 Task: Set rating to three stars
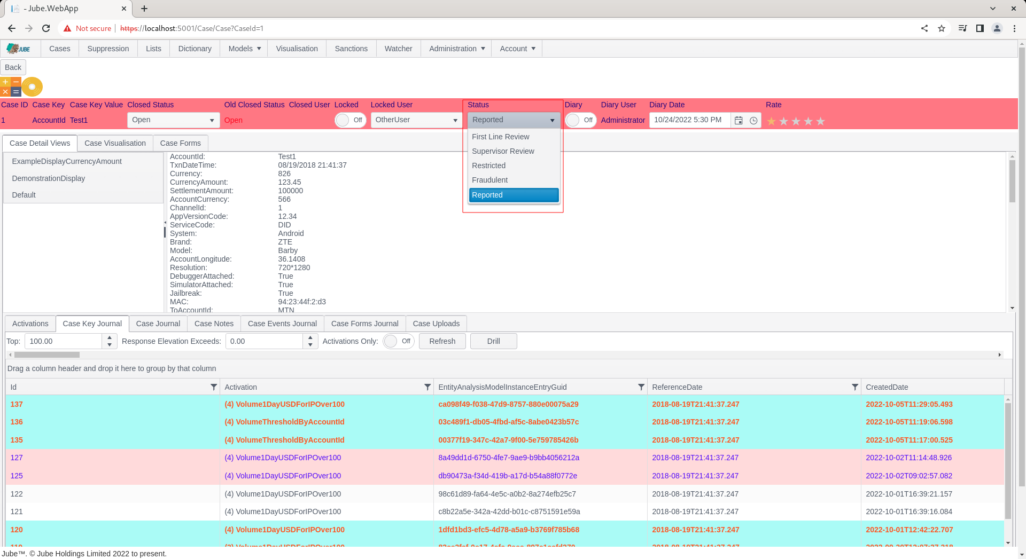(796, 121)
